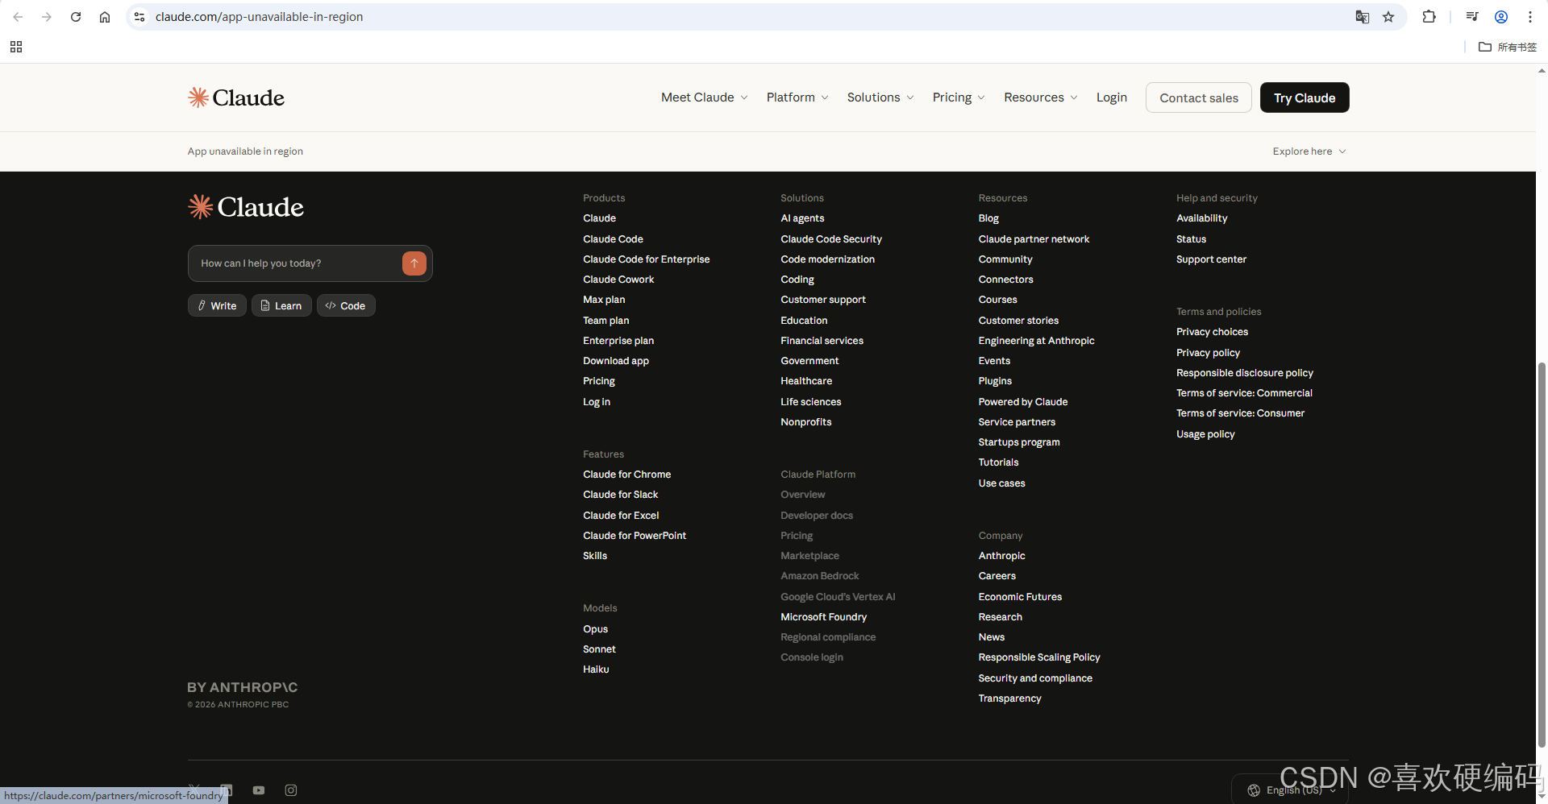Open Claude Code for Enterprise link
1548x804 pixels.
(x=646, y=259)
